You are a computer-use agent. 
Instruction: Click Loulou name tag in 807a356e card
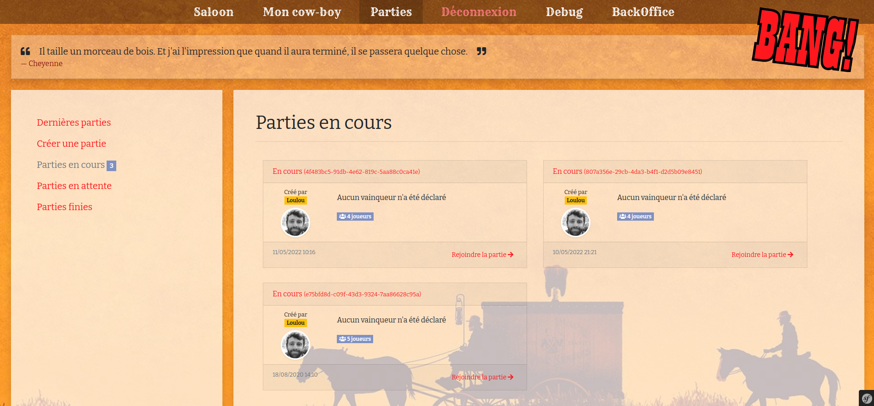(x=576, y=200)
